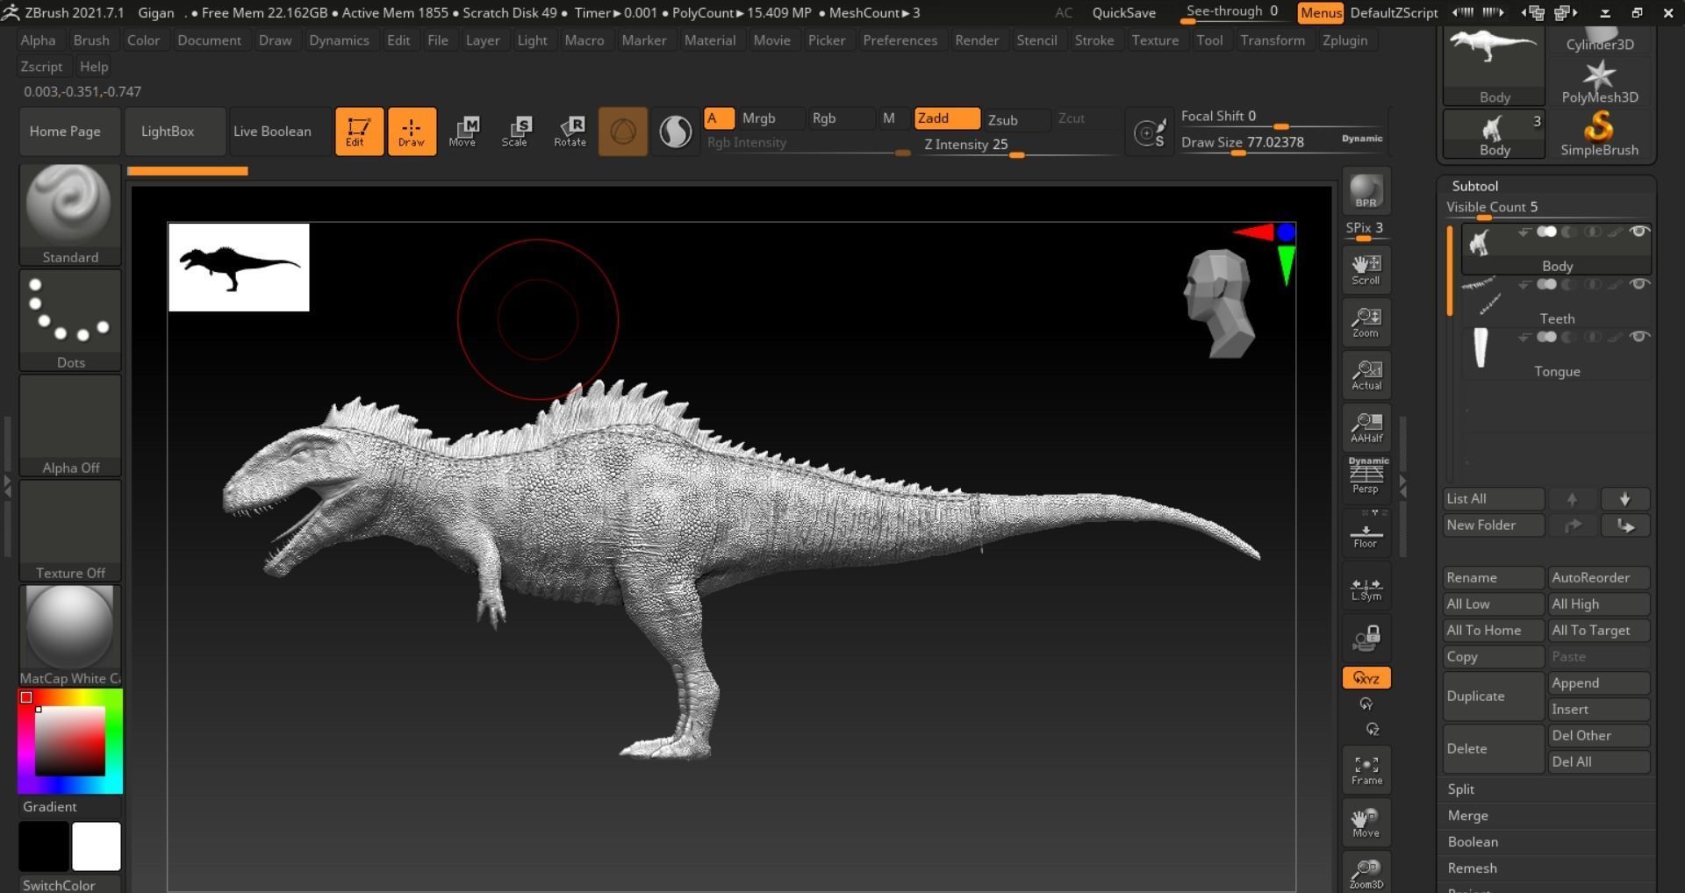Click the move-into-folder arrow icon

coord(1624,525)
